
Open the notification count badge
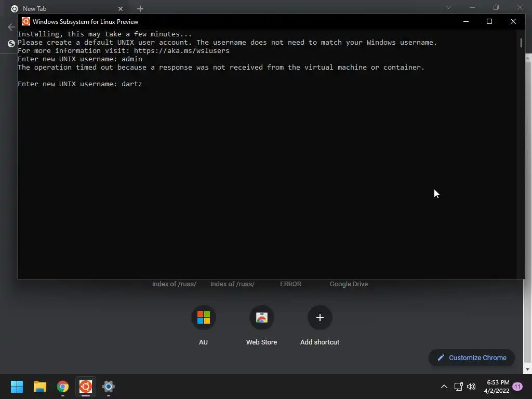click(517, 387)
